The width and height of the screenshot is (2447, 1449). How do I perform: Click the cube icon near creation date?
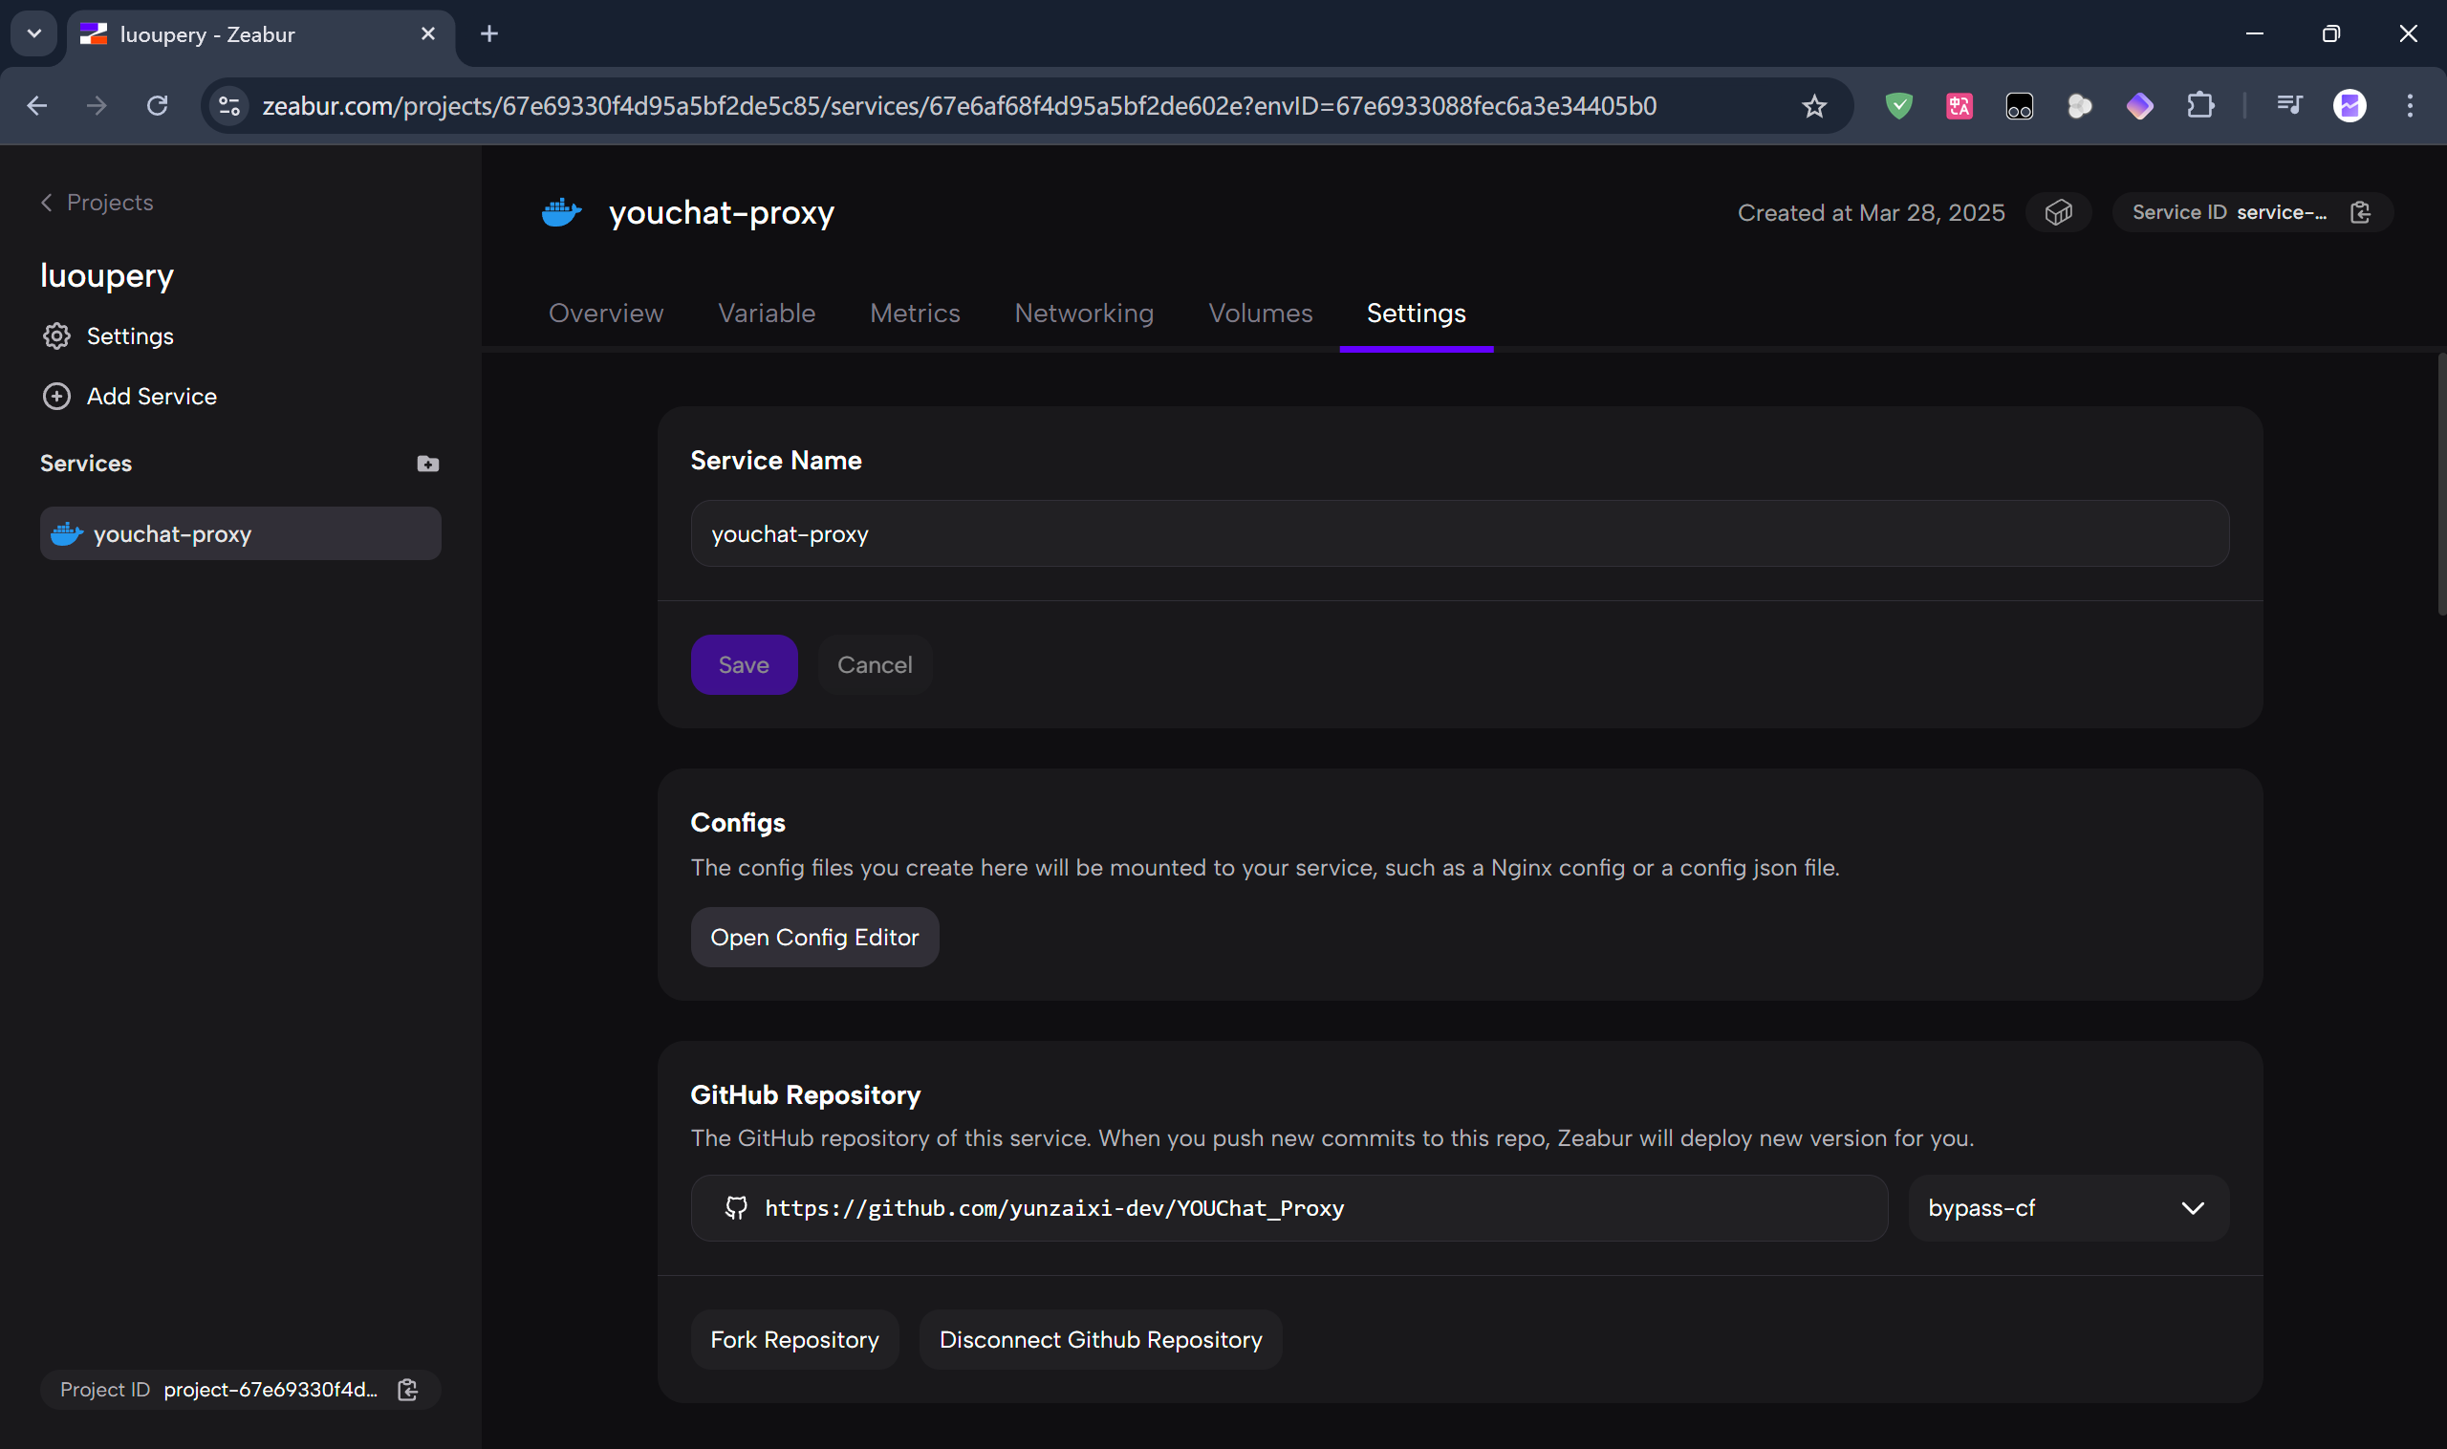click(2057, 212)
